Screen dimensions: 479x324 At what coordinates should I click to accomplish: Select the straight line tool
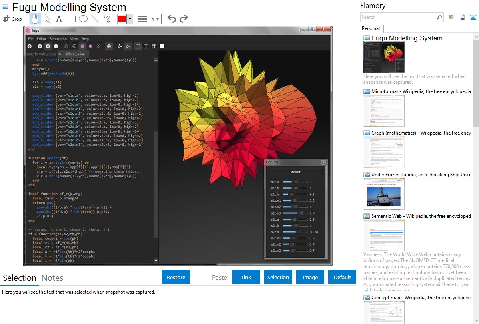click(x=95, y=19)
